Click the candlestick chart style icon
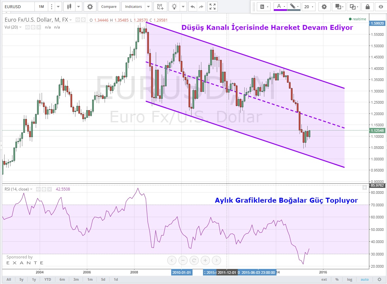The height and width of the screenshot is (284, 387). (69, 7)
